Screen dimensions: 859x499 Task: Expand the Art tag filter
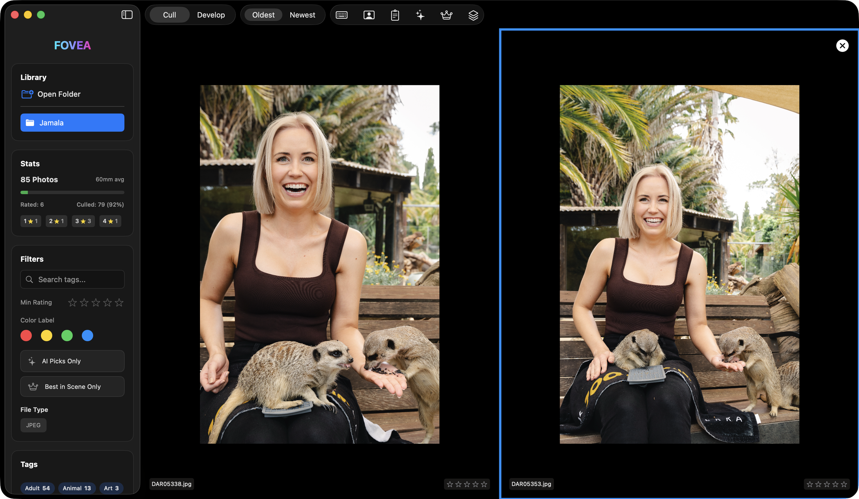(111, 488)
